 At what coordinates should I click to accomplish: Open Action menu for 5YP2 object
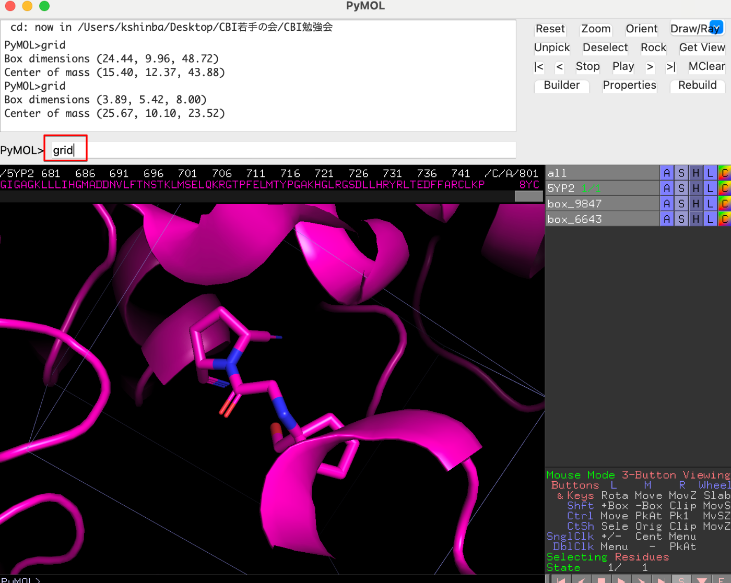tap(666, 188)
